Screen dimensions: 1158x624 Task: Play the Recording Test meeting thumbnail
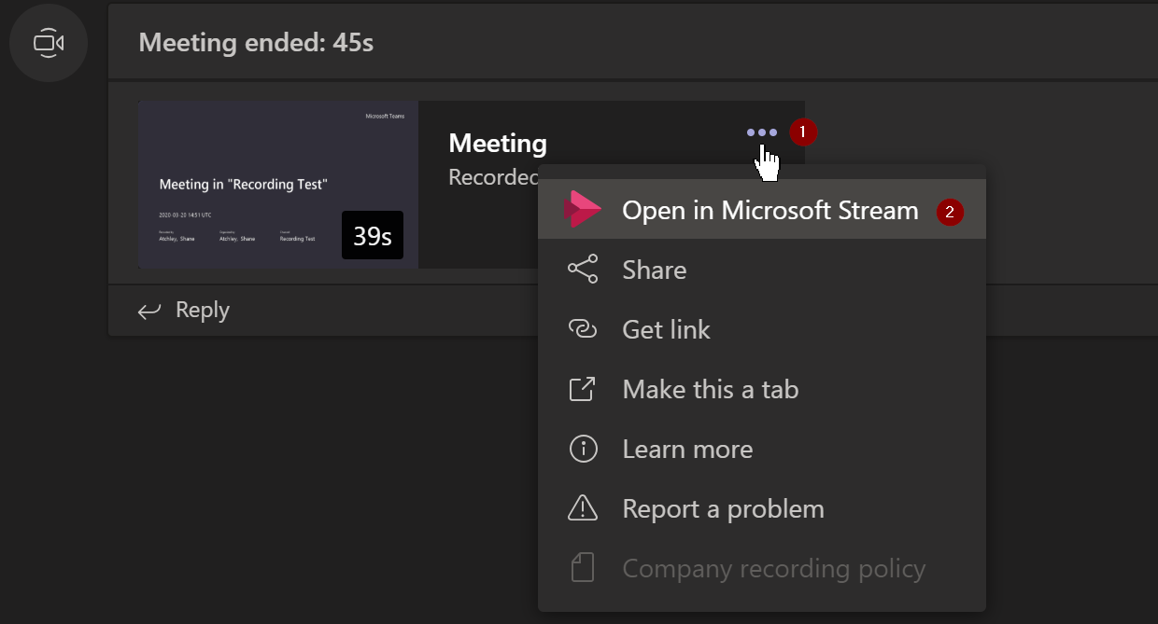pyautogui.click(x=278, y=185)
